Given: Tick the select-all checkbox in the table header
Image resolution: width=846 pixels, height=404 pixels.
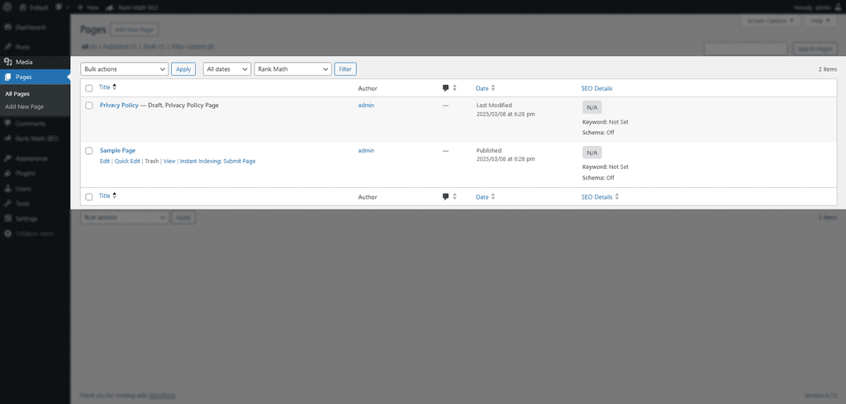Looking at the screenshot, I should coord(89,88).
